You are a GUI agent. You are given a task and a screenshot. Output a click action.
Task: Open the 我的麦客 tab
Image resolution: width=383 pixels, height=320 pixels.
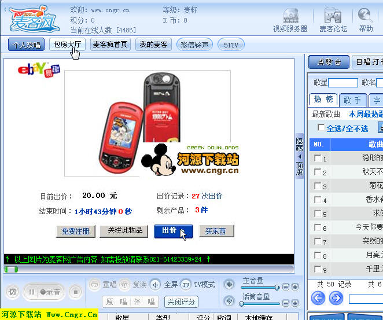pos(153,44)
